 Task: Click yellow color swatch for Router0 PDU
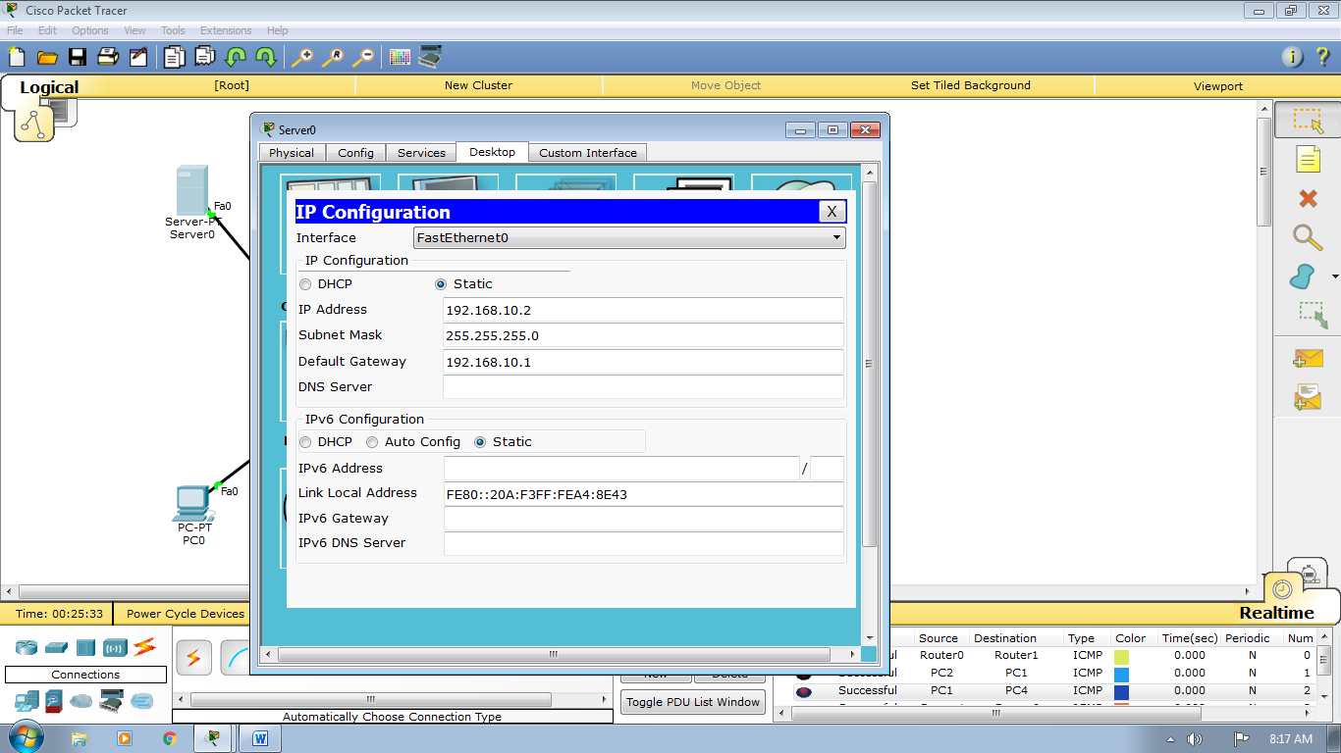pyautogui.click(x=1121, y=656)
